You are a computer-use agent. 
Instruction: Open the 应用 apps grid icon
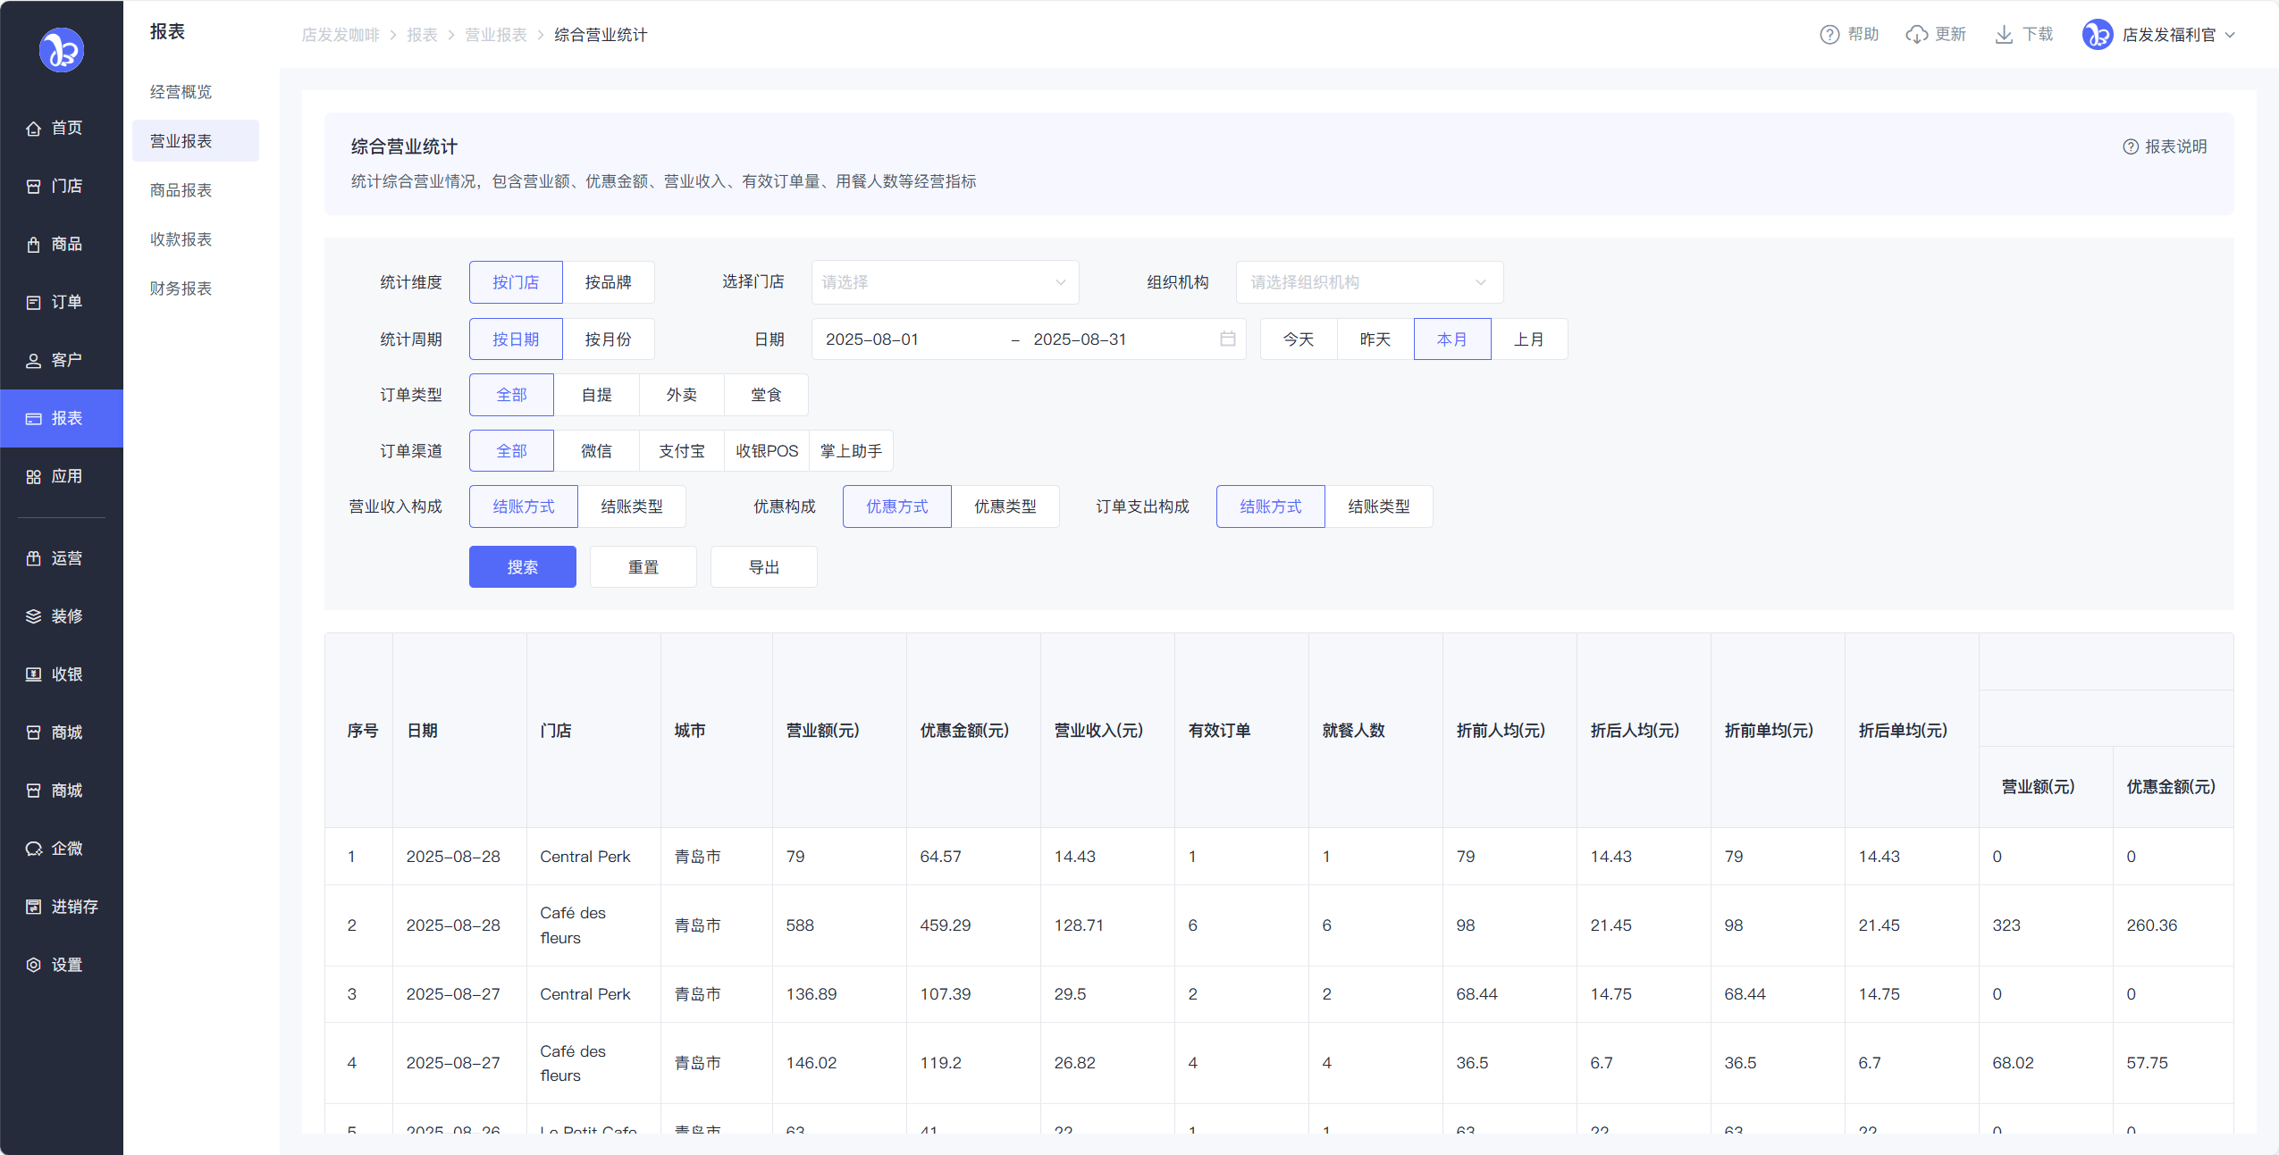click(34, 477)
